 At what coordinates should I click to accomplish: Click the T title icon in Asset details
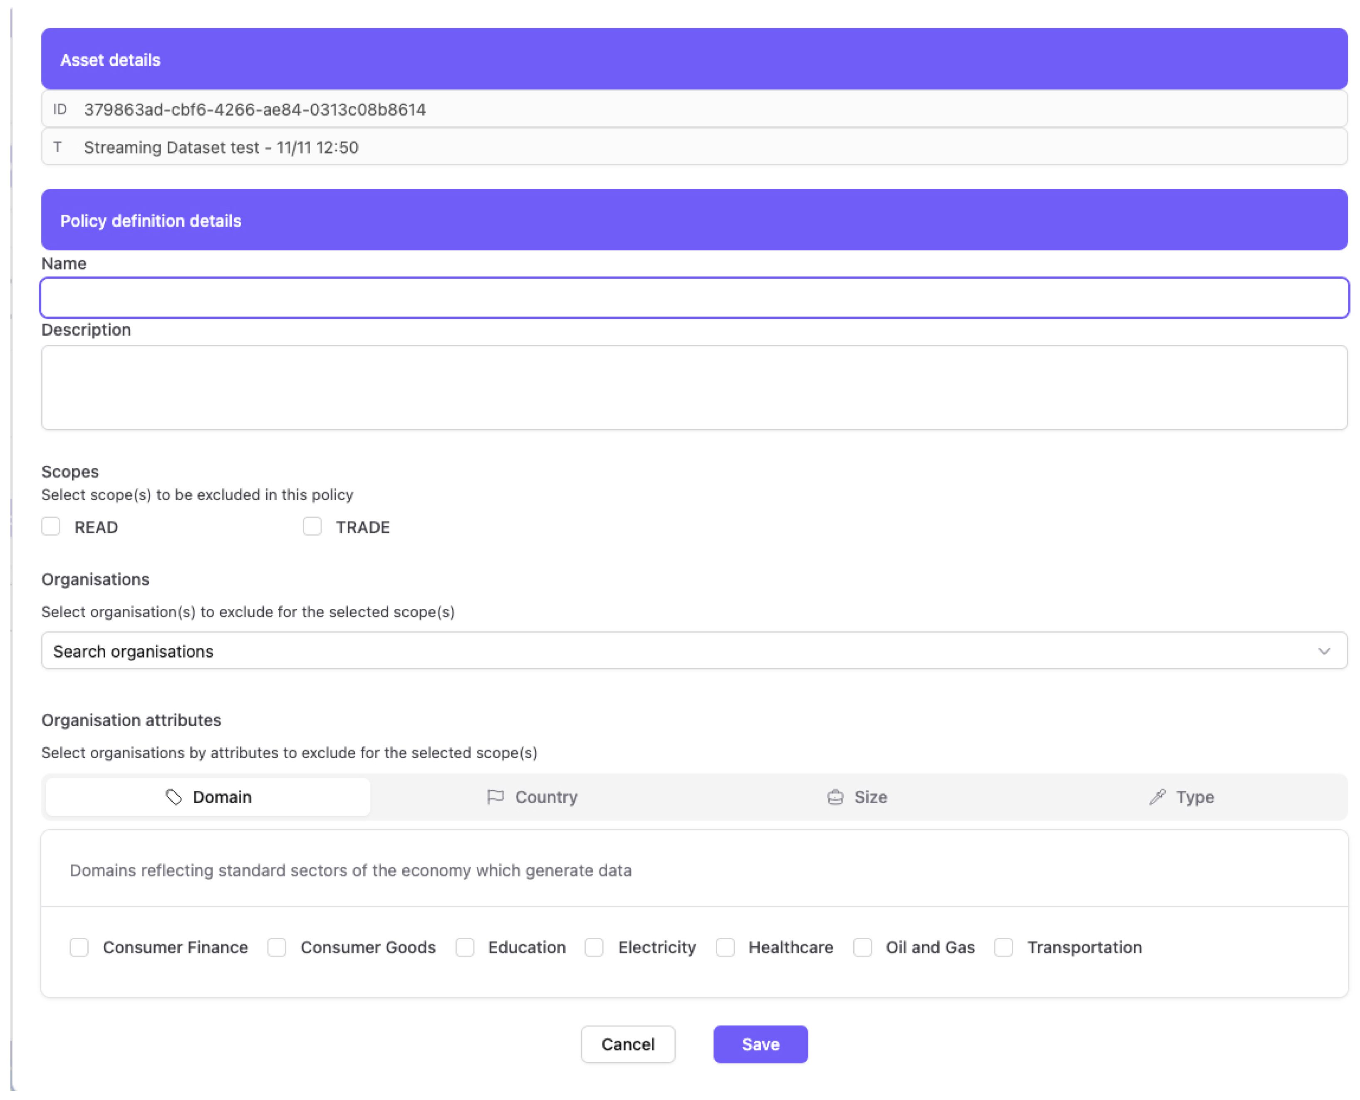(58, 148)
